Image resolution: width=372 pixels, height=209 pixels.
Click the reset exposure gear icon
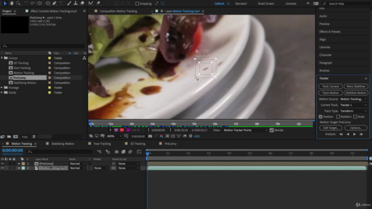(x=191, y=136)
